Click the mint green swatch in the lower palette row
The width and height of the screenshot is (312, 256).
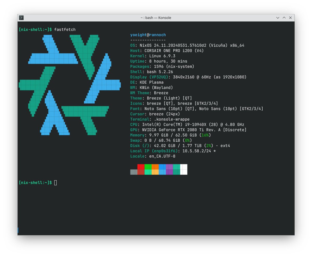148,172
